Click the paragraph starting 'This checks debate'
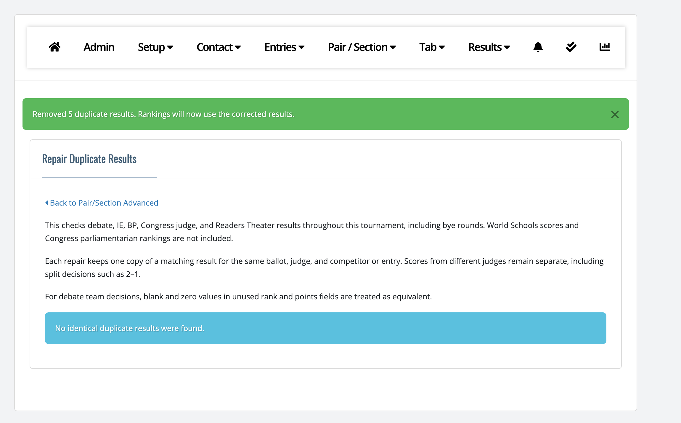The width and height of the screenshot is (681, 423). coord(312,232)
